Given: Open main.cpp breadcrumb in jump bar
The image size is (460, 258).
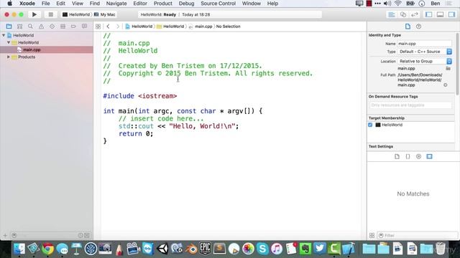Looking at the screenshot, I should click(x=201, y=27).
